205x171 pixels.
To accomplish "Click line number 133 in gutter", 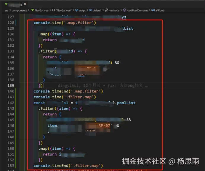I will (x=11, y=51).
